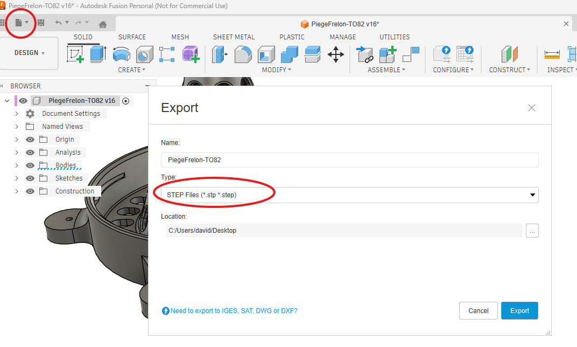Open the IGES, SAT, DWG or DXF link
577x347 pixels.
tap(234, 311)
